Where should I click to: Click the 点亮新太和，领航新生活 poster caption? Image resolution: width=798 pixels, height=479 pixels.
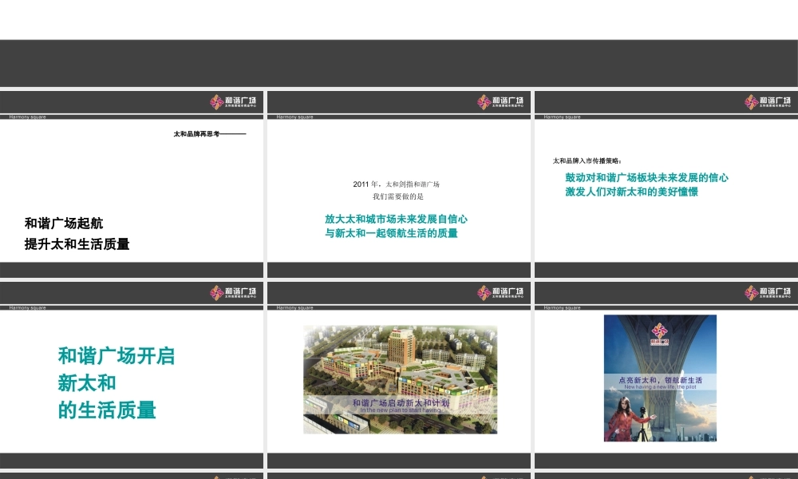[660, 380]
